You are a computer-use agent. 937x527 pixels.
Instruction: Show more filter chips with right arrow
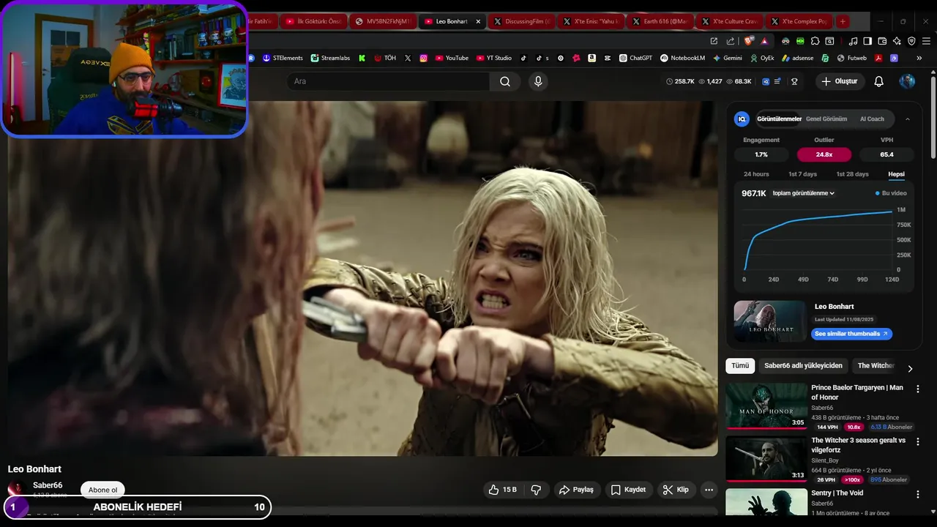[x=910, y=369]
